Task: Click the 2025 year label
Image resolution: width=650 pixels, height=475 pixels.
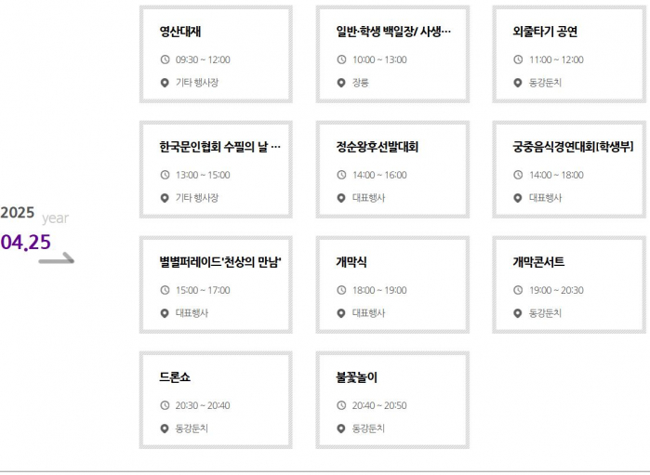Action: coord(18,213)
